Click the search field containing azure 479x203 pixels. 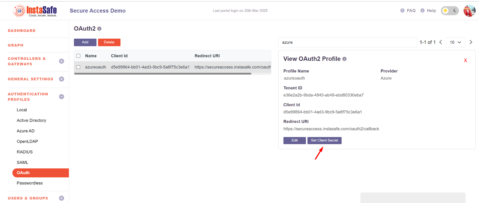(348, 42)
